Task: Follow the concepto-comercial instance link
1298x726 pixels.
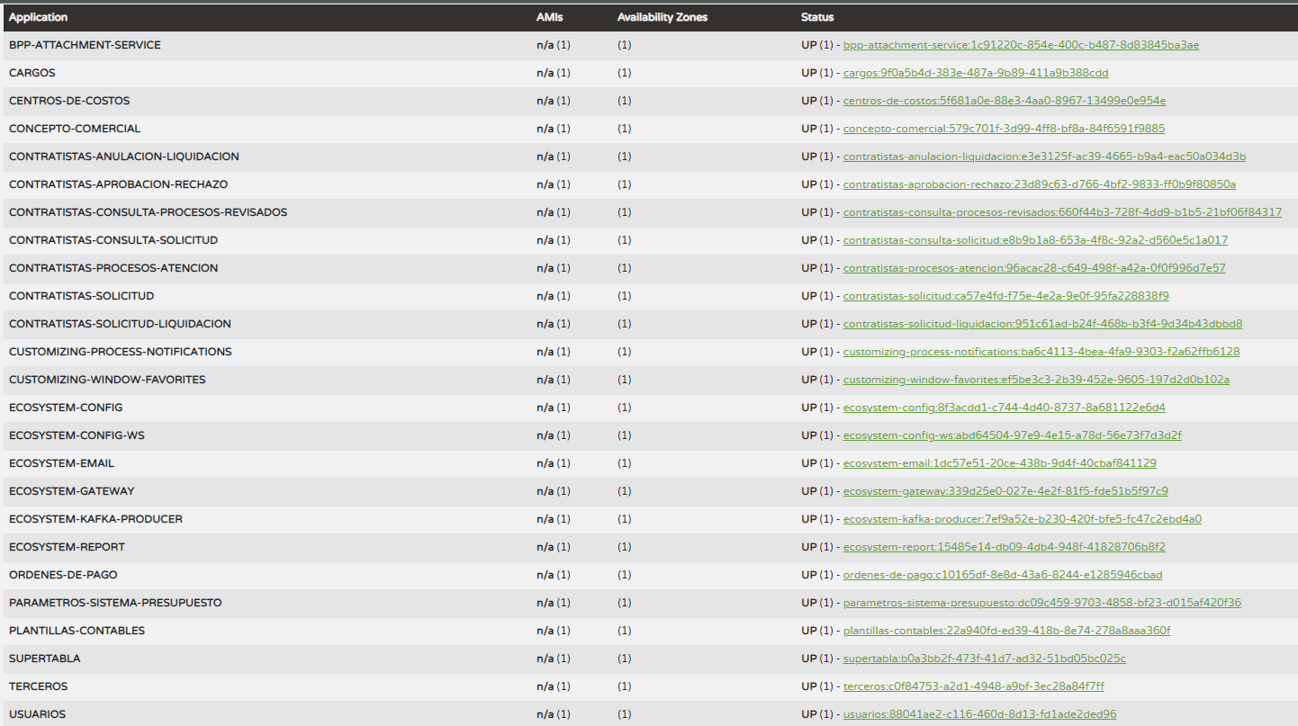Action: pyautogui.click(x=1004, y=129)
